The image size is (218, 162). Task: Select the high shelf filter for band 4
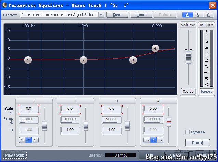pos(153,140)
